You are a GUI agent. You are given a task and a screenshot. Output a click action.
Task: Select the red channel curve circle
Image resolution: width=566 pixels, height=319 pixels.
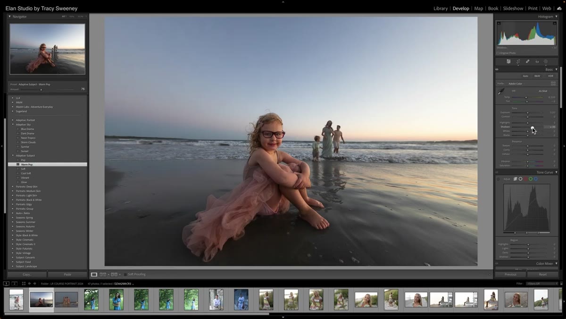click(x=525, y=179)
